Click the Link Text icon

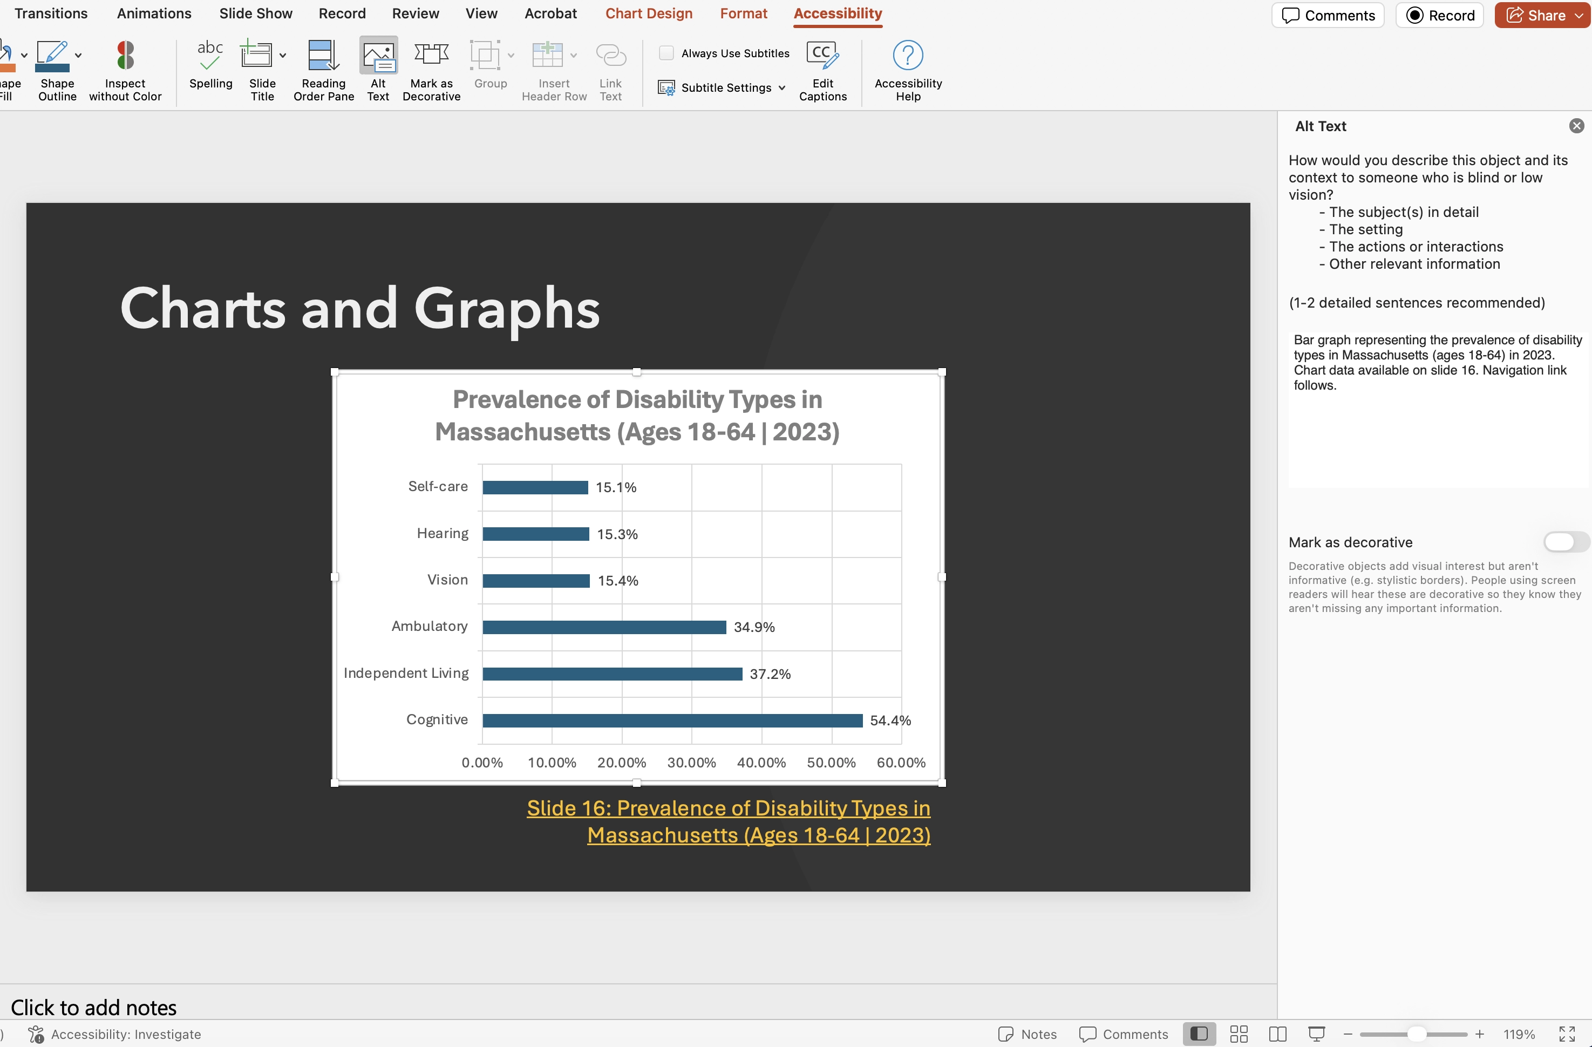(611, 56)
